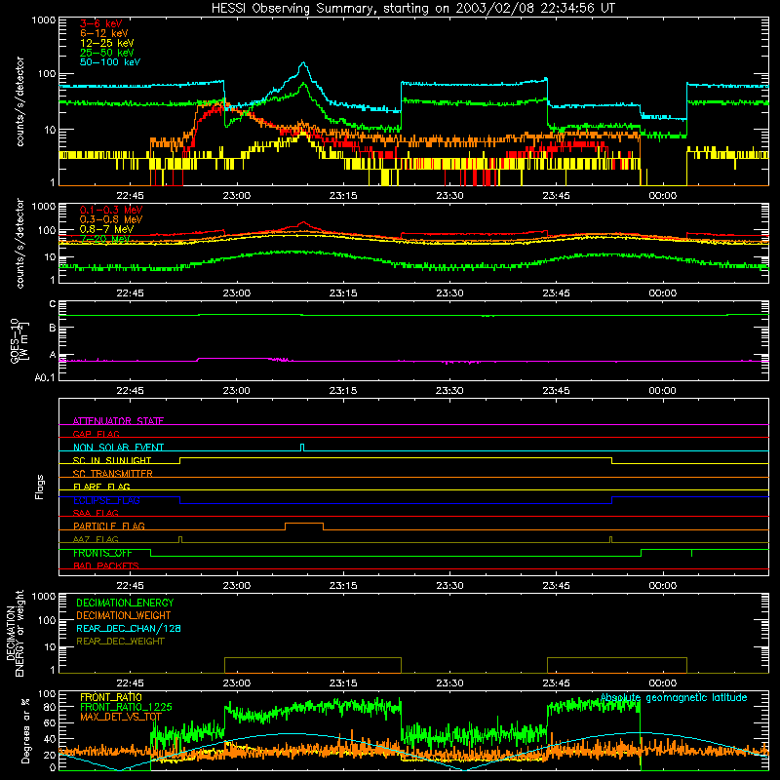Viewport: 780px width, 780px height.
Task: Click the FRONT_RATIO legend label
Action: (111, 697)
